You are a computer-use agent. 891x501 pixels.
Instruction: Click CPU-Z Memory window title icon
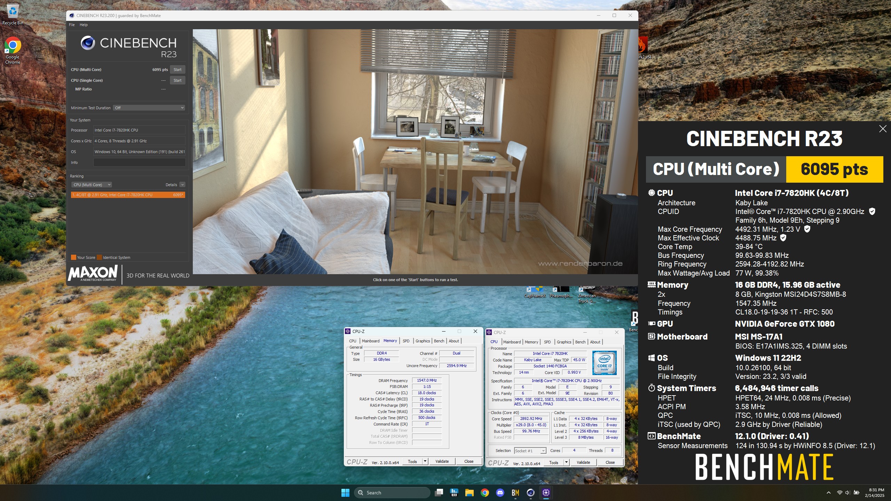tap(348, 332)
